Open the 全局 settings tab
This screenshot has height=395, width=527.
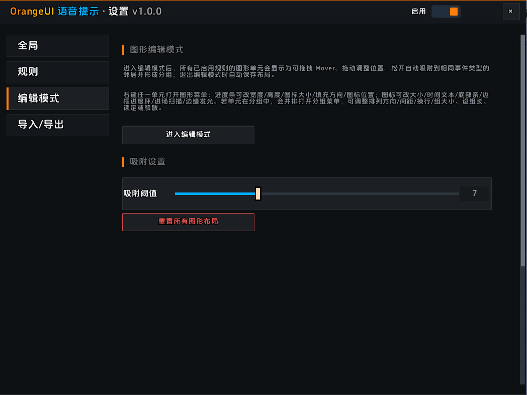pyautogui.click(x=58, y=46)
